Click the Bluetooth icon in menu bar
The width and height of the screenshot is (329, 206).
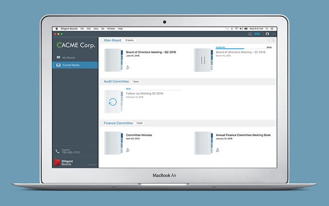(232, 29)
